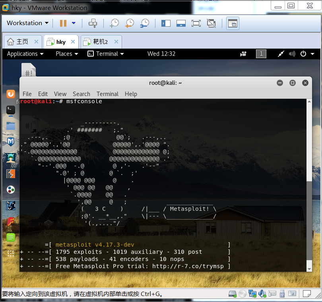Click the r-7.co/trymsp trial link text
This screenshot has width=322, height=302.
click(x=188, y=266)
